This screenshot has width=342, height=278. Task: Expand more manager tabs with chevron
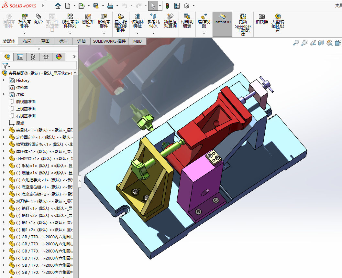74,57
